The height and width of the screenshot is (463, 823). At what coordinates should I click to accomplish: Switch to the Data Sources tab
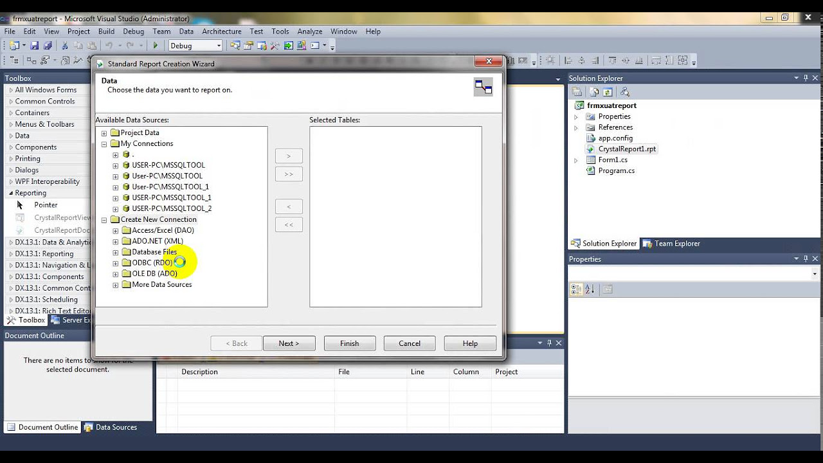tap(110, 427)
